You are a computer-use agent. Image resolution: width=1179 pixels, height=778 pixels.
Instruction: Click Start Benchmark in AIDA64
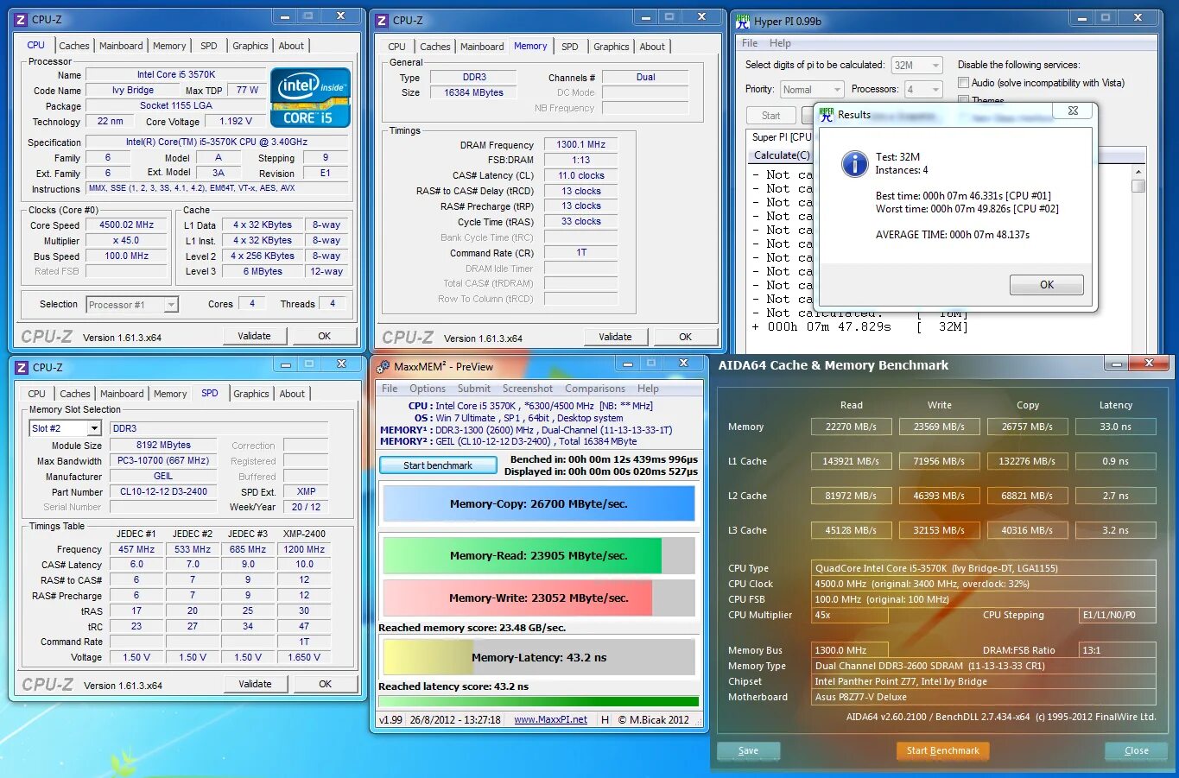pyautogui.click(x=943, y=750)
